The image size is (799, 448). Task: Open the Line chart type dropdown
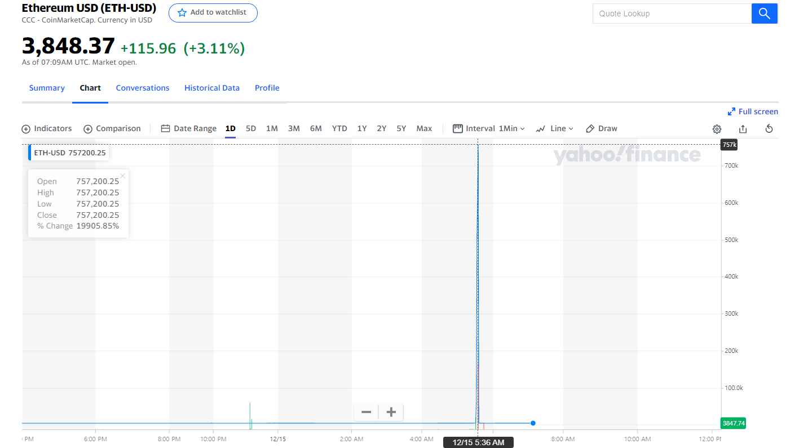[x=554, y=128]
